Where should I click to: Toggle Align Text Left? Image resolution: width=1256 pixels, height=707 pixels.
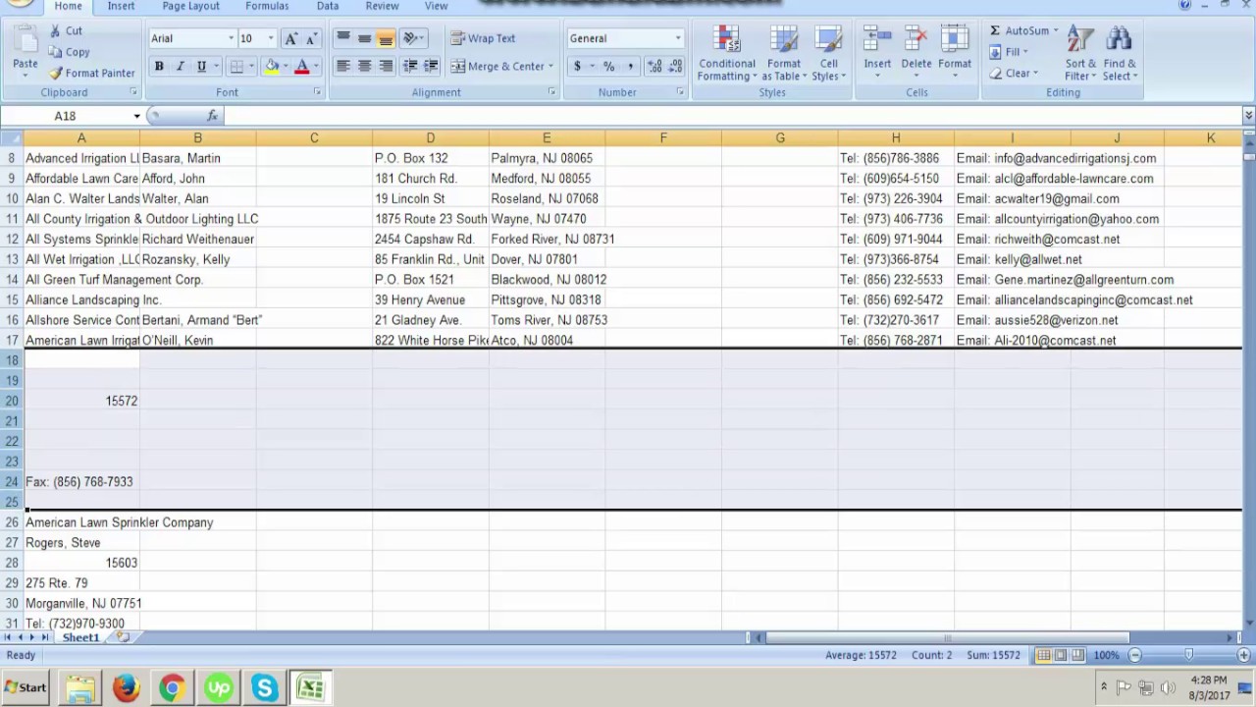tap(342, 66)
